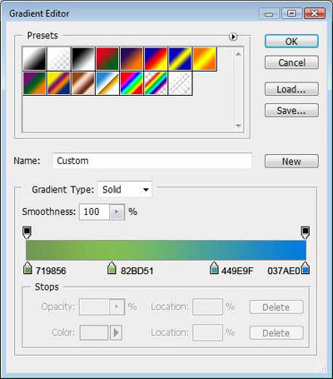
Task: Select the copper gradient preset
Action: (x=83, y=83)
